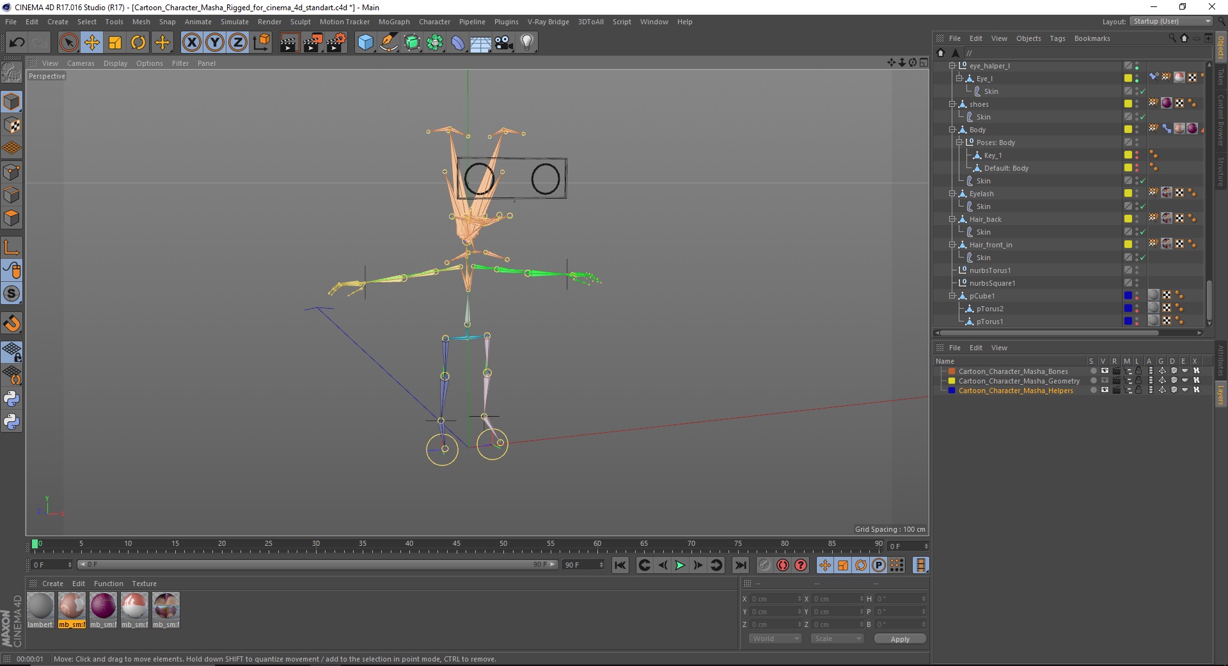The image size is (1228, 666).
Task: Enable Polygons mode in left toolbar
Action: [12, 218]
